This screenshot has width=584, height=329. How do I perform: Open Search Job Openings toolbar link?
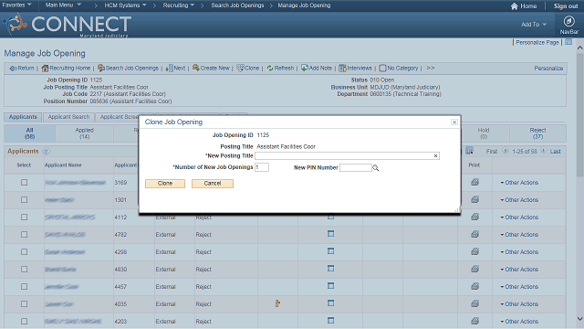[x=128, y=69]
